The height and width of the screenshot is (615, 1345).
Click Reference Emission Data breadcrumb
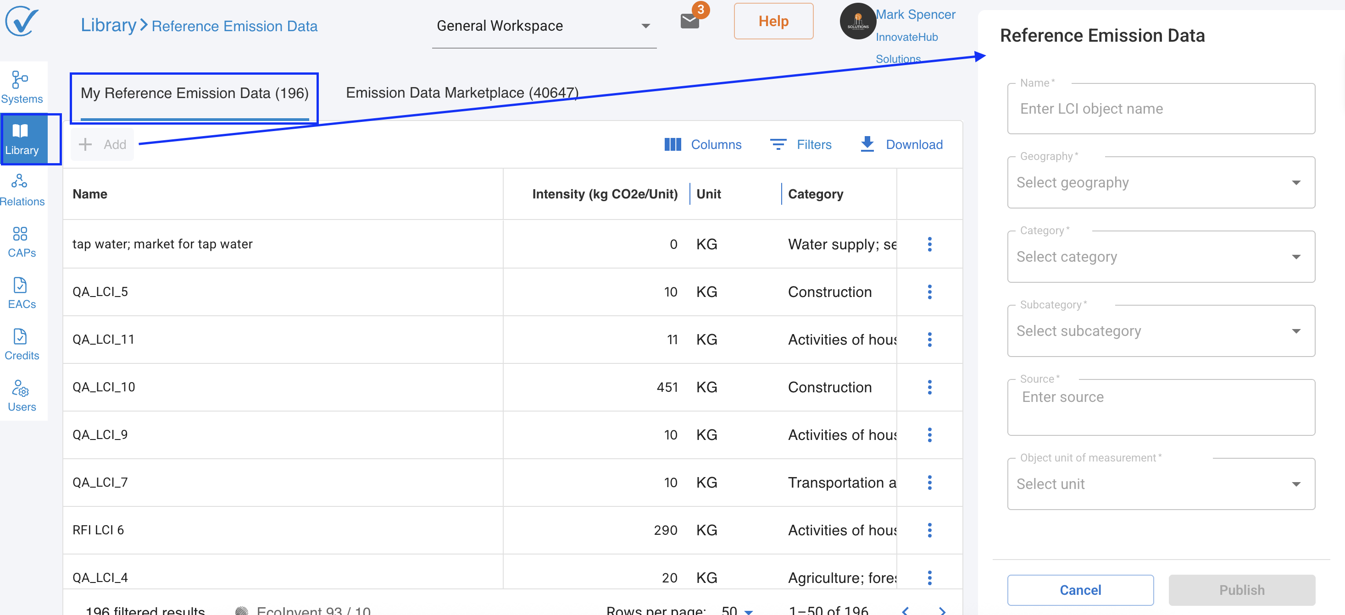coord(234,26)
